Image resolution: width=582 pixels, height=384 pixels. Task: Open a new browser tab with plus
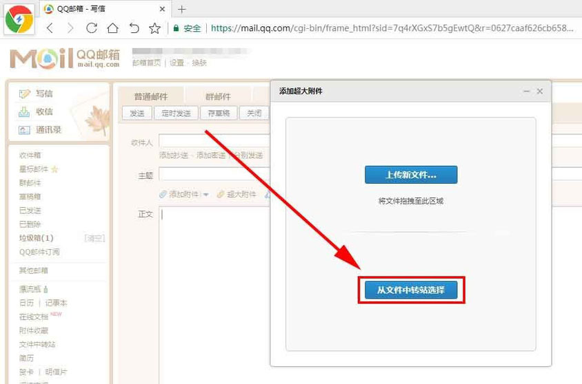[x=181, y=9]
